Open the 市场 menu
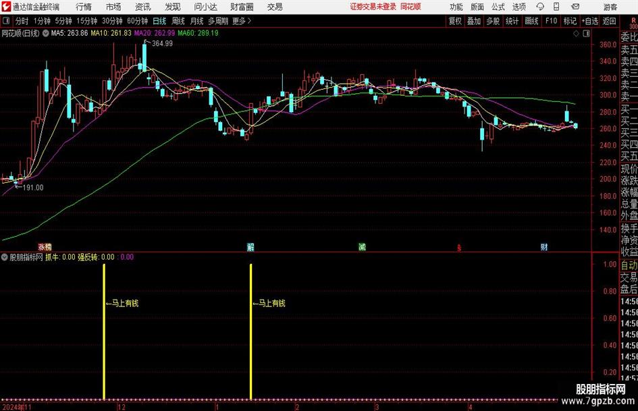638x411 pixels. click(x=113, y=7)
